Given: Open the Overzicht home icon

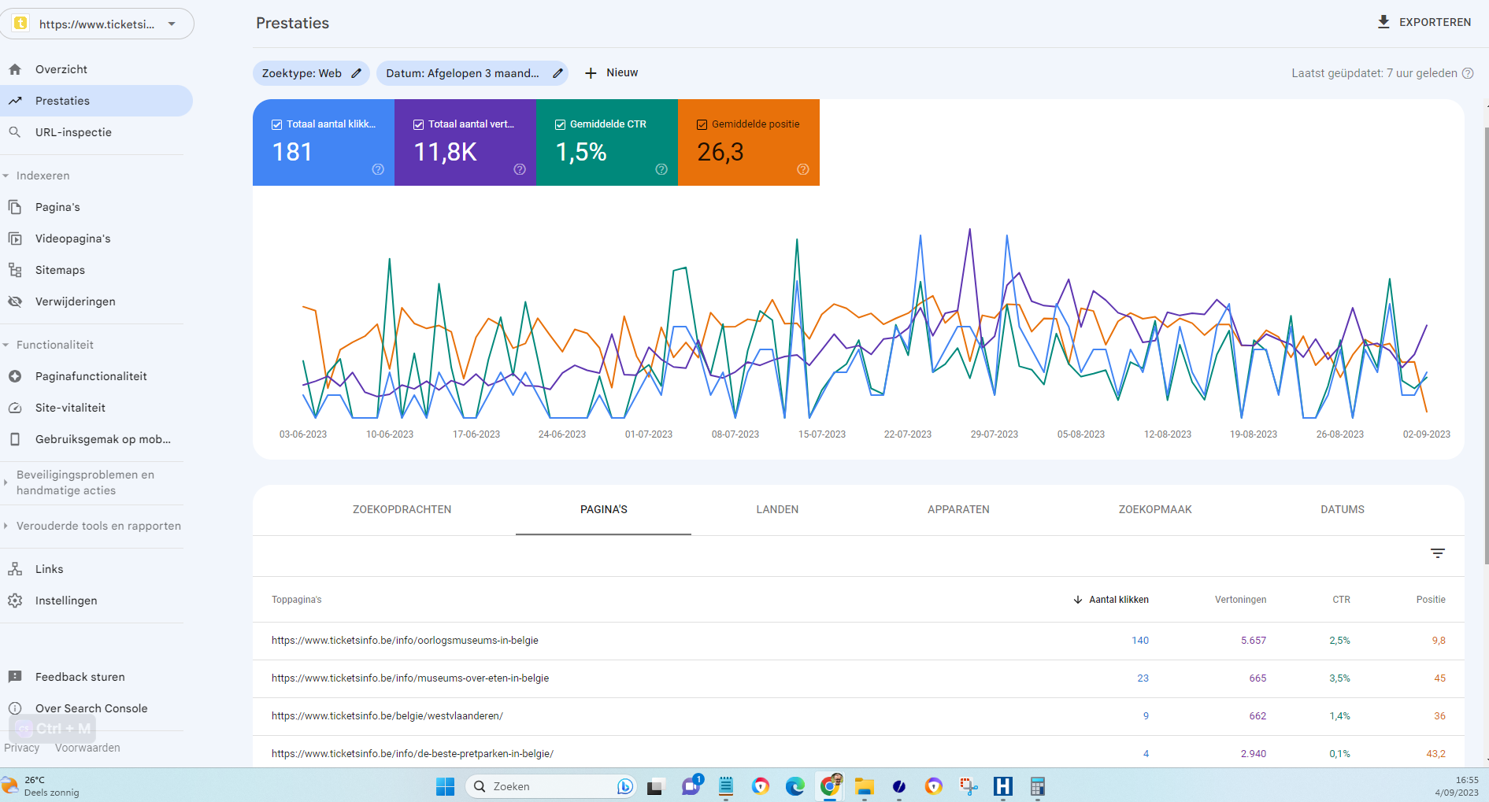Looking at the screenshot, I should click(x=15, y=69).
